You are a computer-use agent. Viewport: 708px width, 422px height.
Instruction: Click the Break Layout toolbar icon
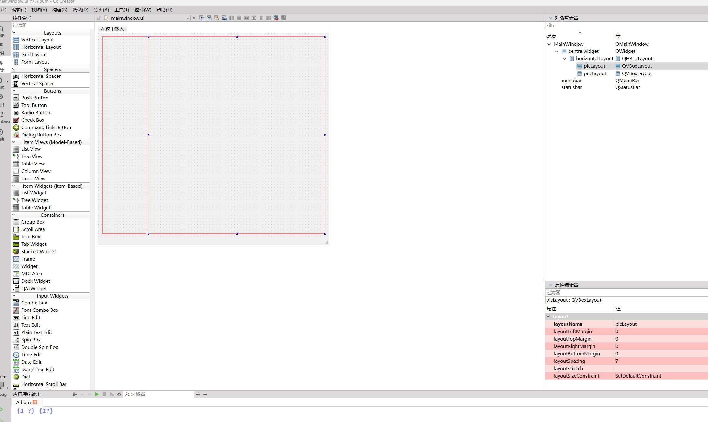pyautogui.click(x=276, y=18)
